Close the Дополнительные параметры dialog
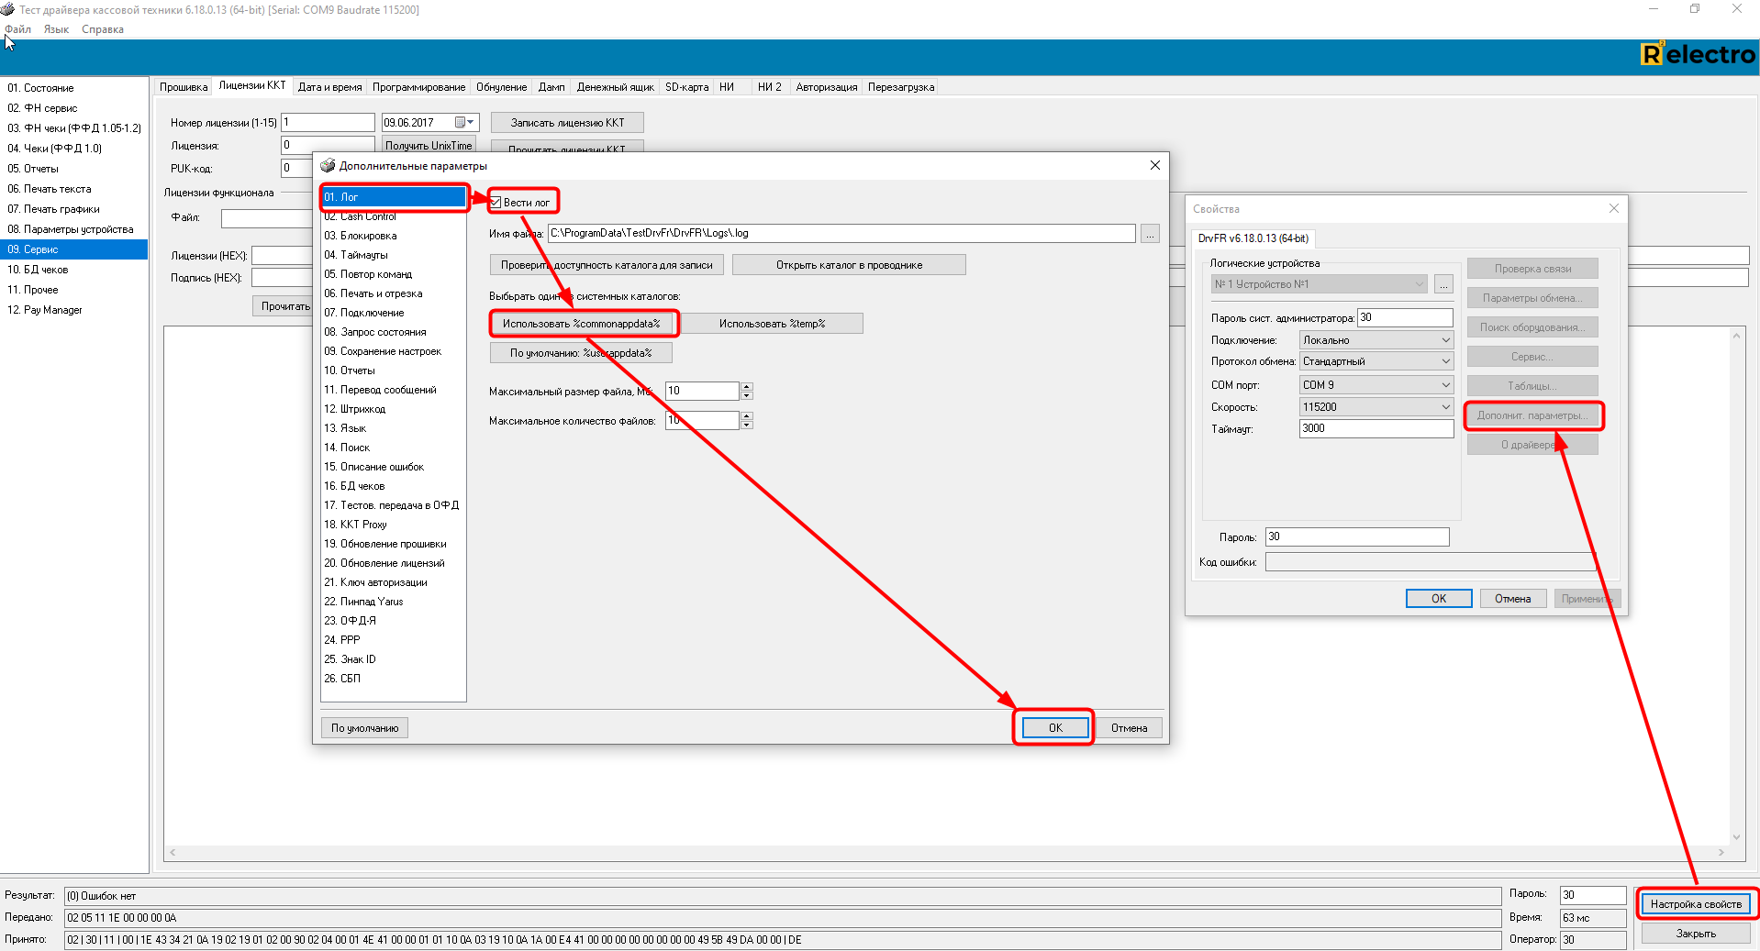1760x951 pixels. 1154,166
